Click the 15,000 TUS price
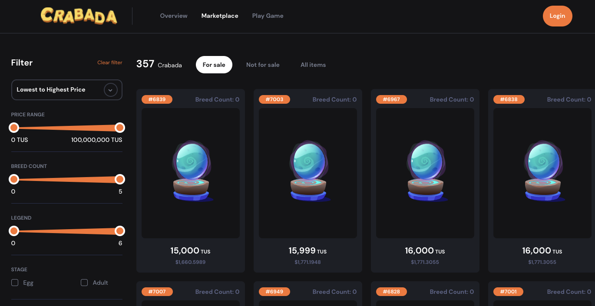Image resolution: width=595 pixels, height=306 pixels. coord(191,251)
